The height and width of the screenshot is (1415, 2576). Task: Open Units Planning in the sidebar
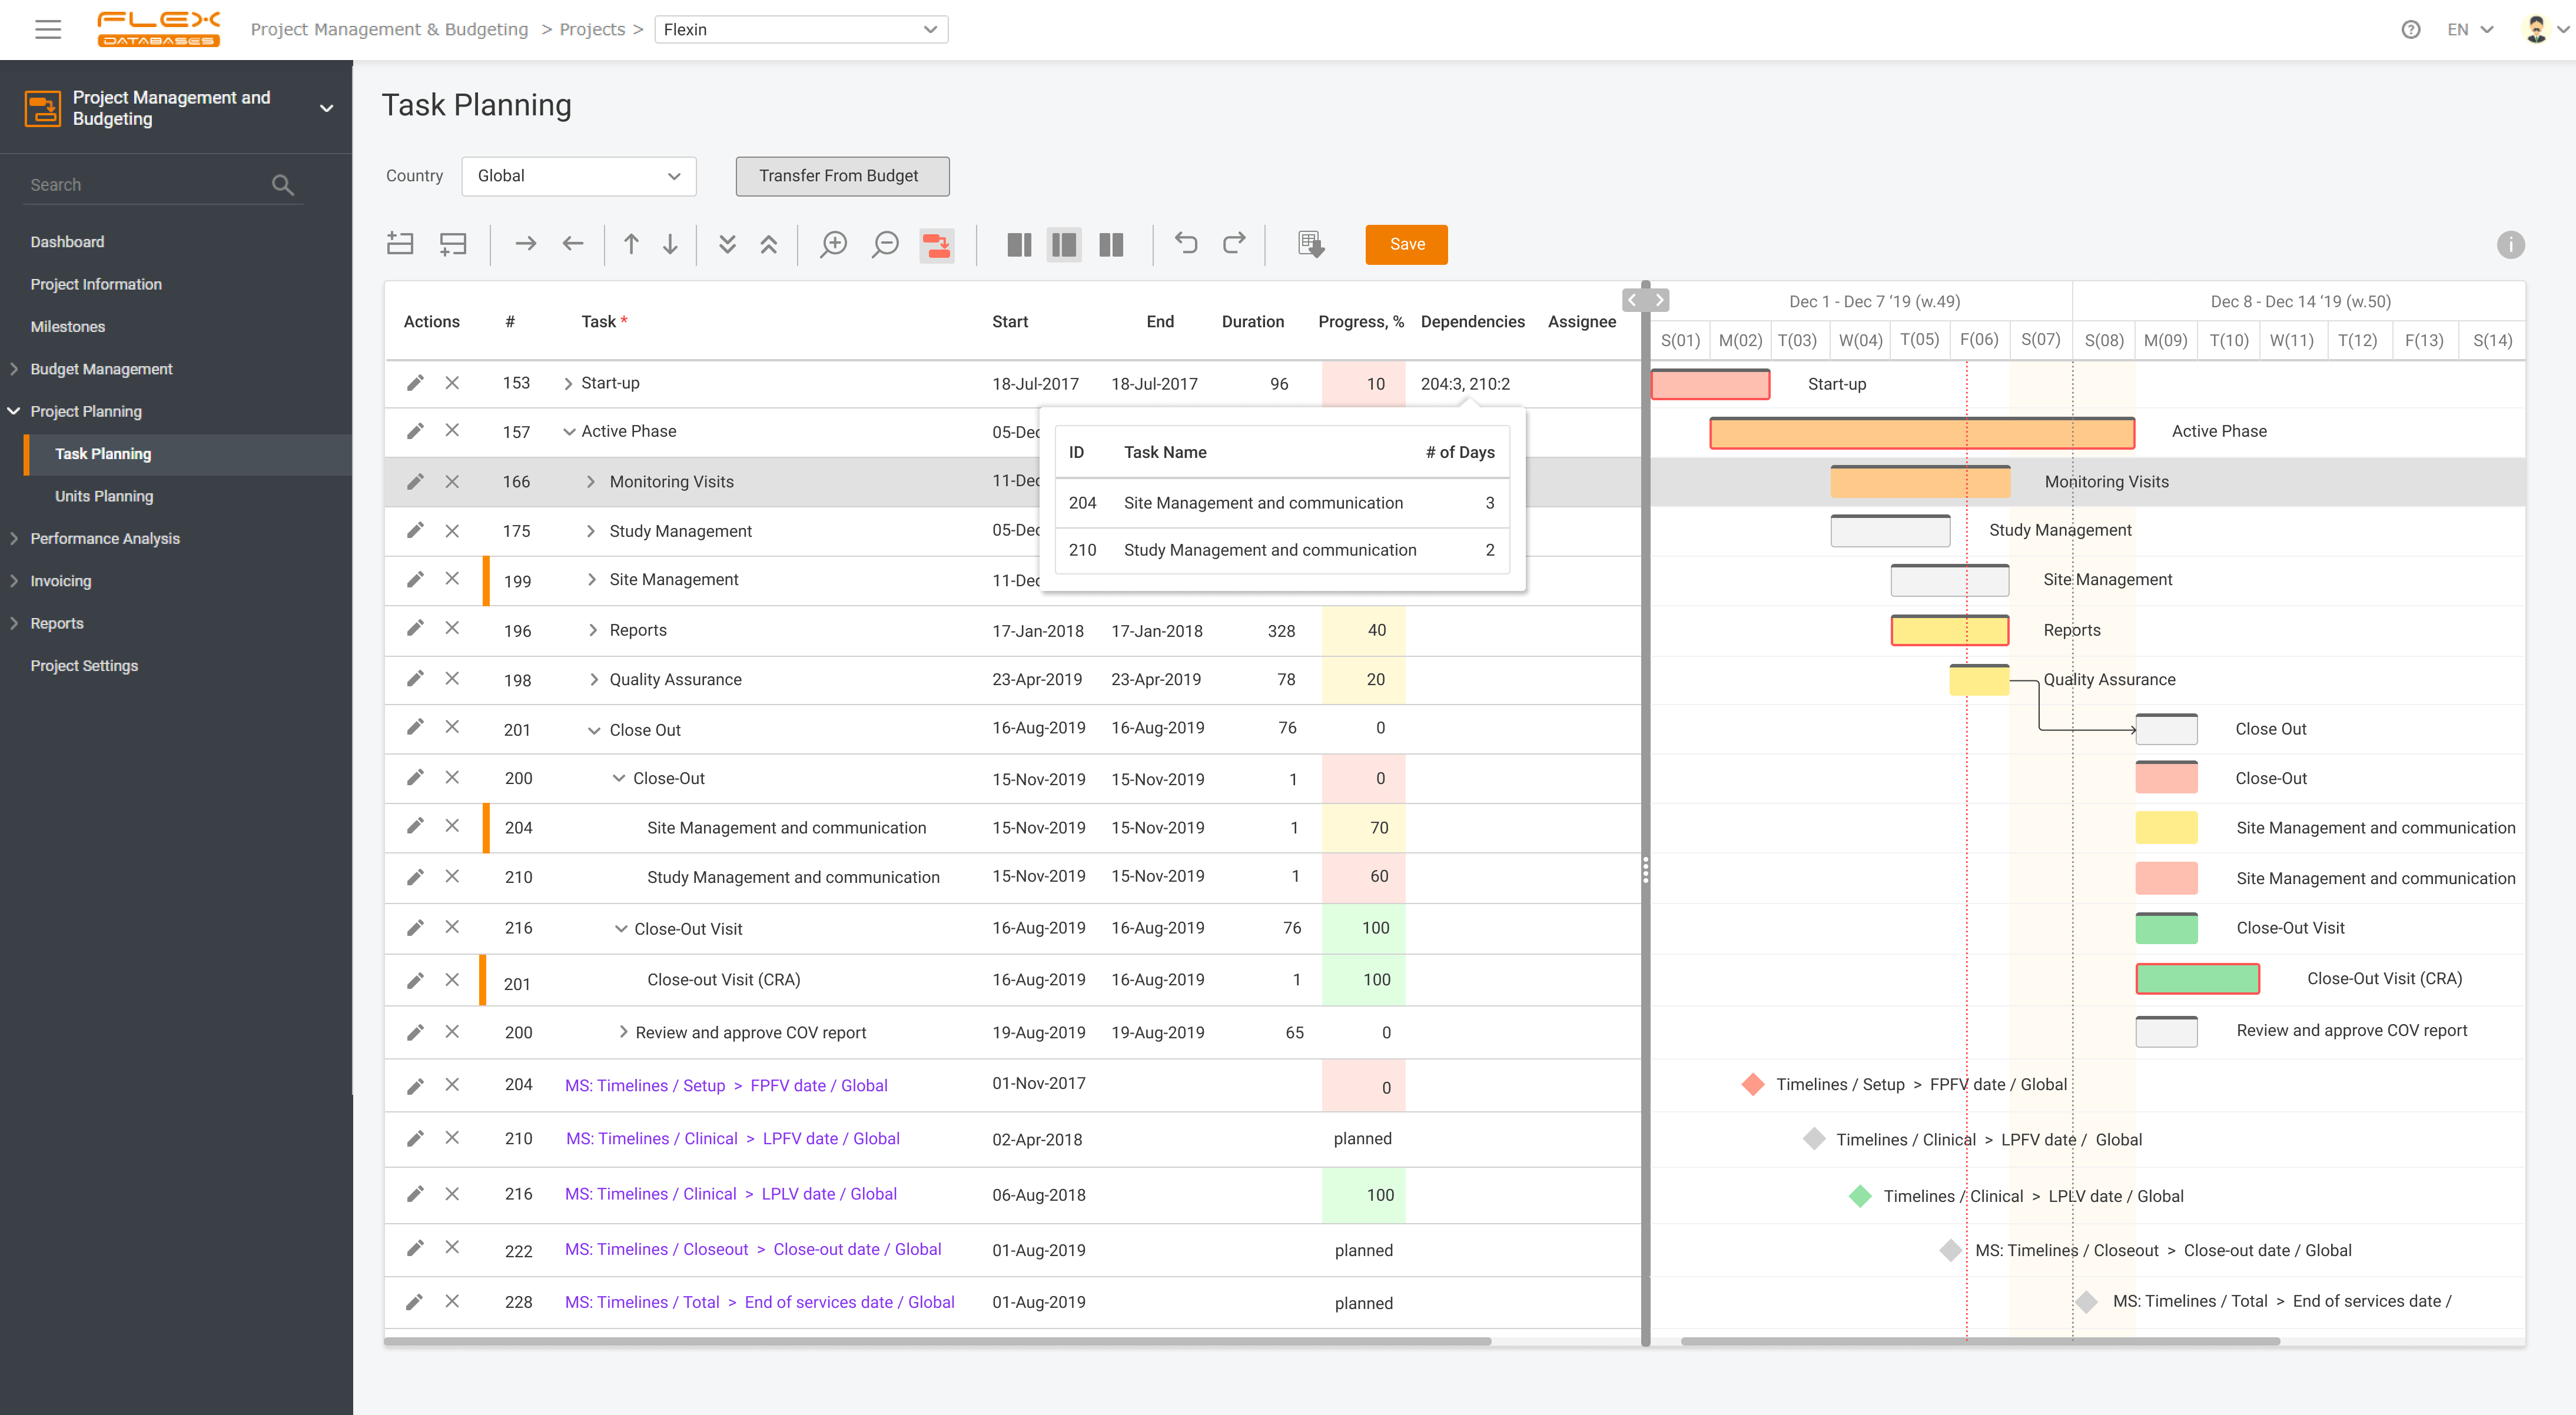[x=104, y=496]
